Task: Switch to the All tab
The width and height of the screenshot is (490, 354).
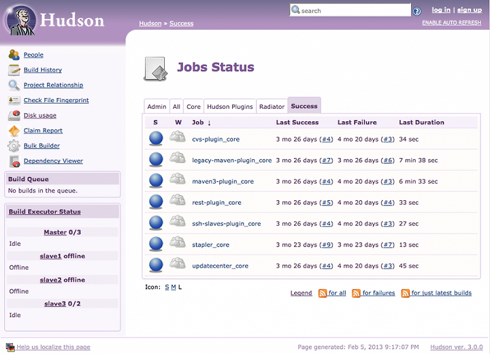Action: (x=176, y=107)
